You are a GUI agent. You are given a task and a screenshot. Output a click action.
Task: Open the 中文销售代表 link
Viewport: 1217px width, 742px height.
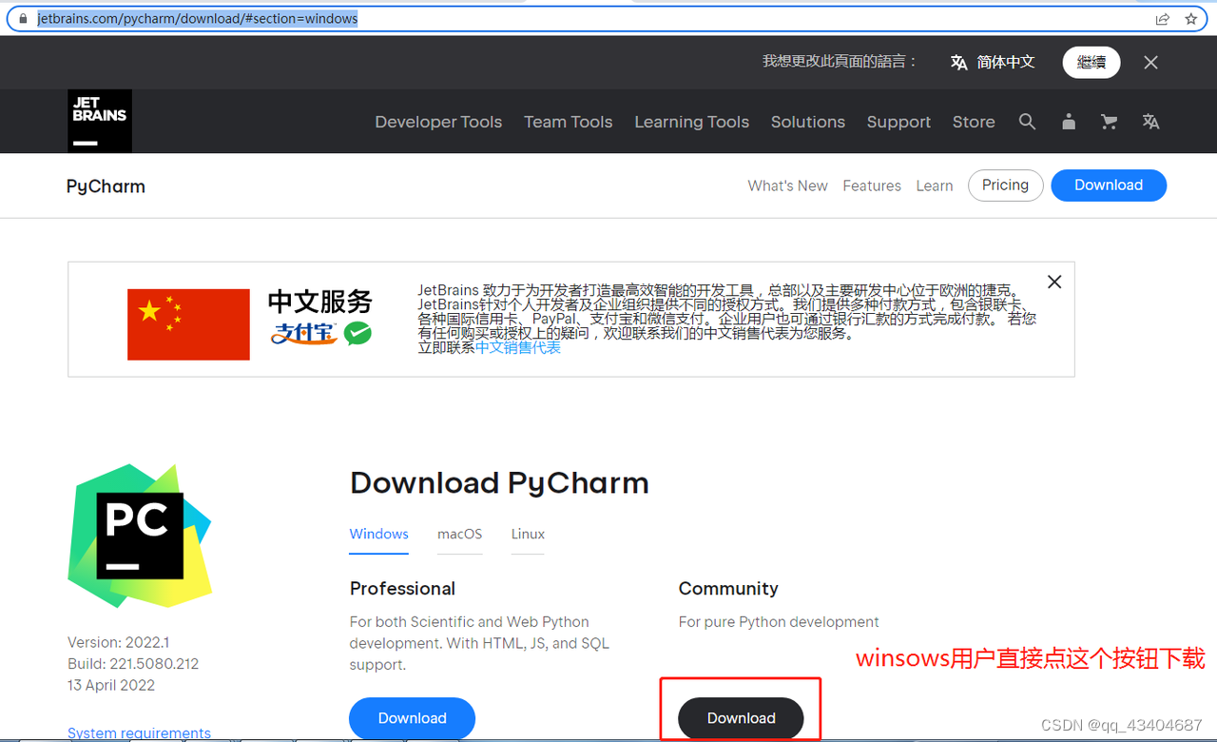(518, 348)
